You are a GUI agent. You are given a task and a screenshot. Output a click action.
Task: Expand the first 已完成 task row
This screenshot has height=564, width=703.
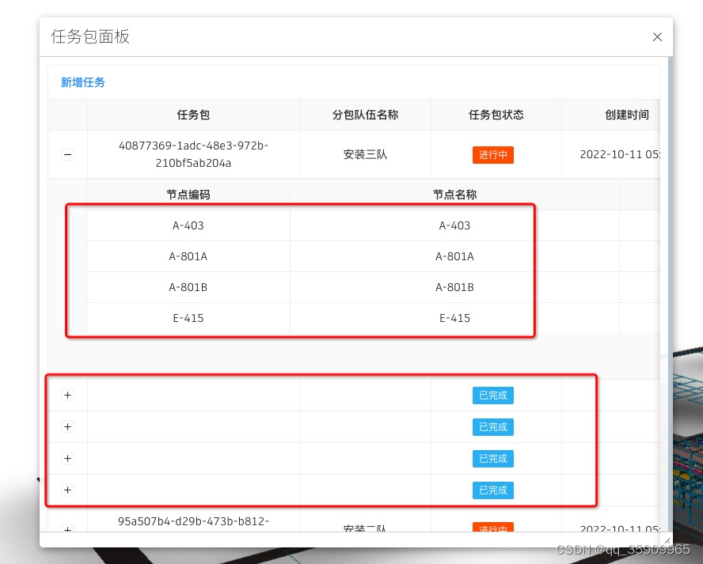68,395
